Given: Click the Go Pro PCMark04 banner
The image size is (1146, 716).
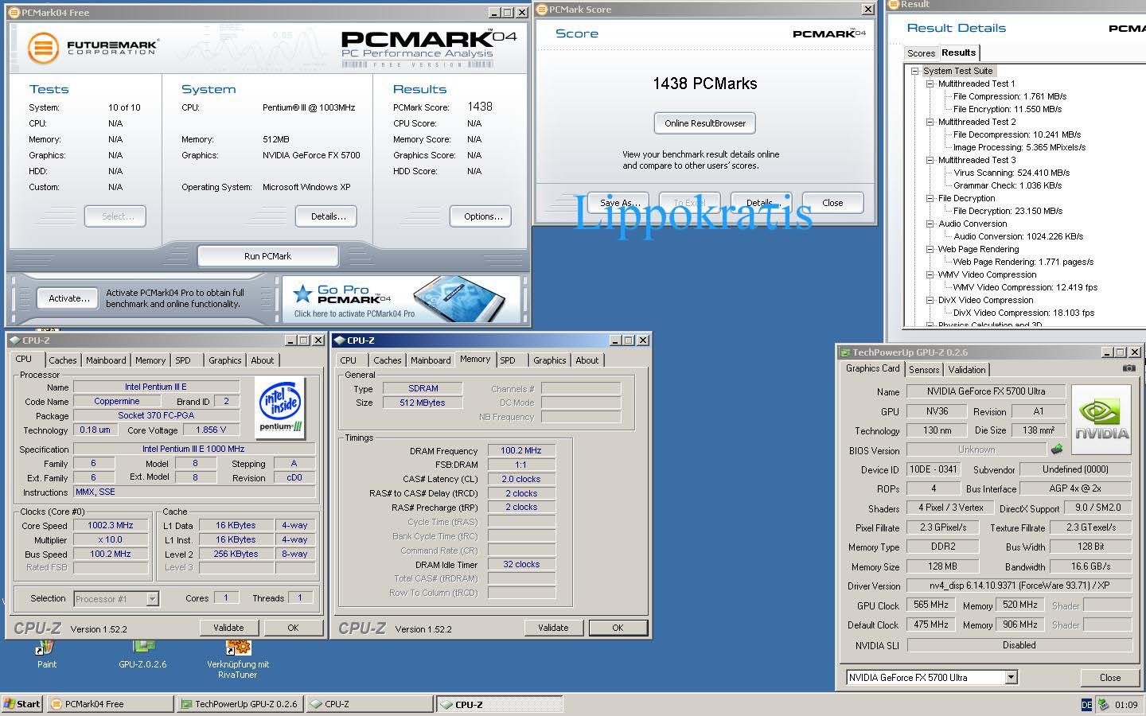Looking at the screenshot, I should 401,299.
